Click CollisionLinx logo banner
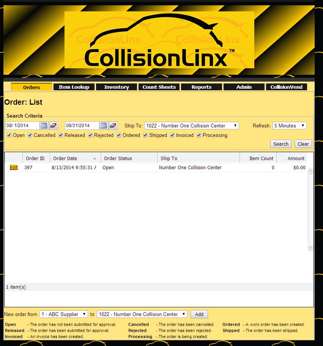This screenshot has height=346, width=323. [159, 40]
